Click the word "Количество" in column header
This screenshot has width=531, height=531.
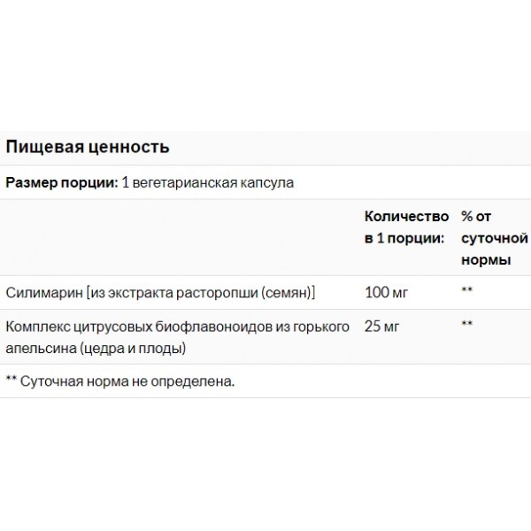click(401, 216)
